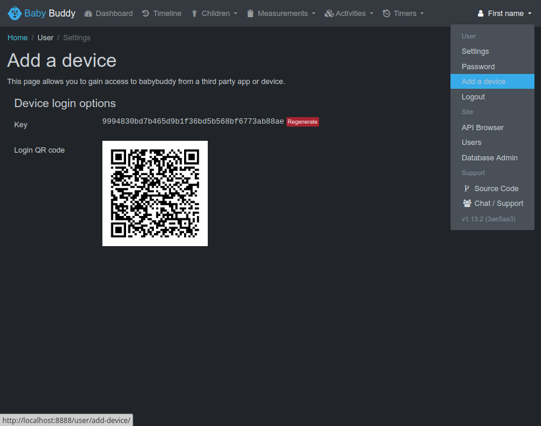
Task: Expand the Timers dropdown caret
Action: coord(422,14)
